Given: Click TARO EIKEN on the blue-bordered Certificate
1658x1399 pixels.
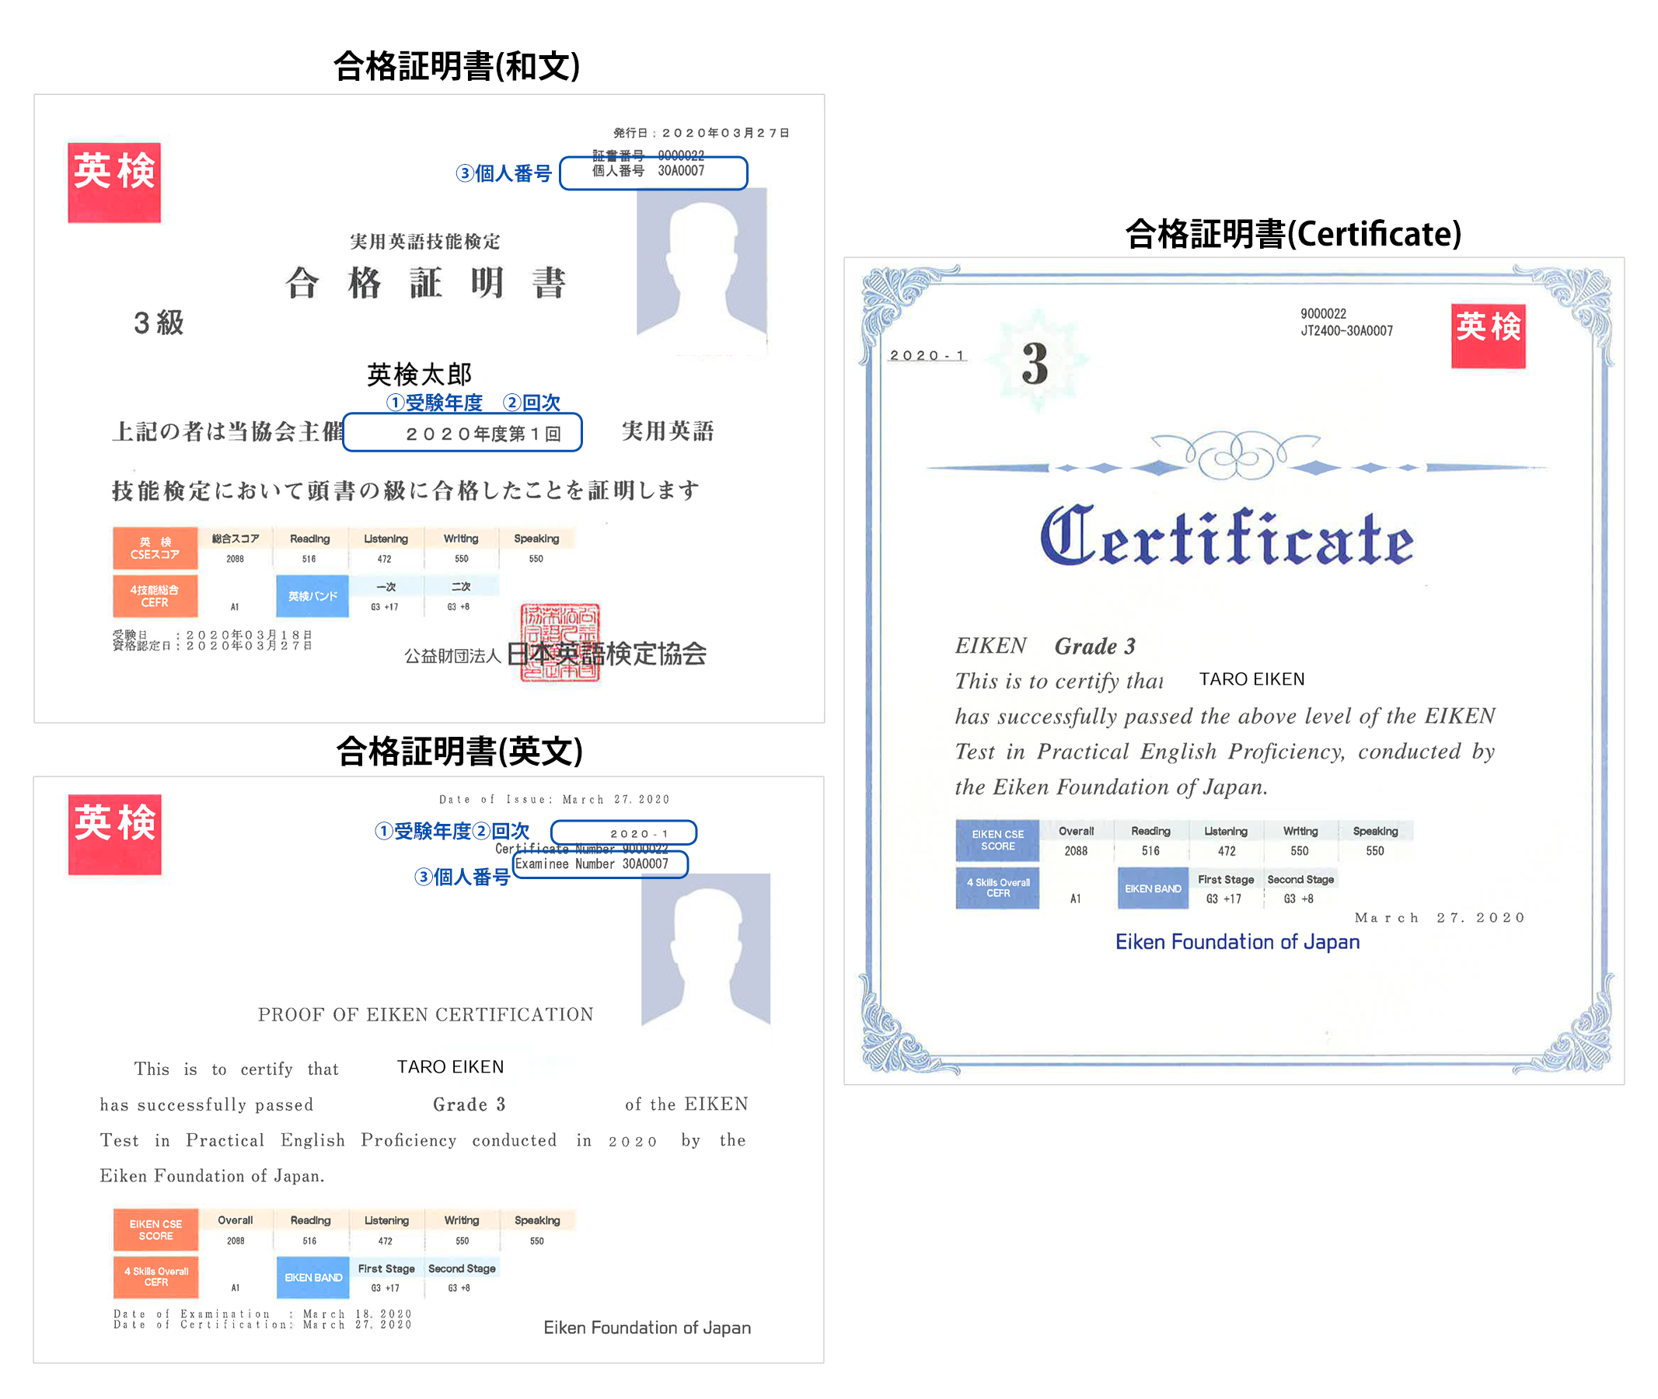Looking at the screenshot, I should (1251, 679).
